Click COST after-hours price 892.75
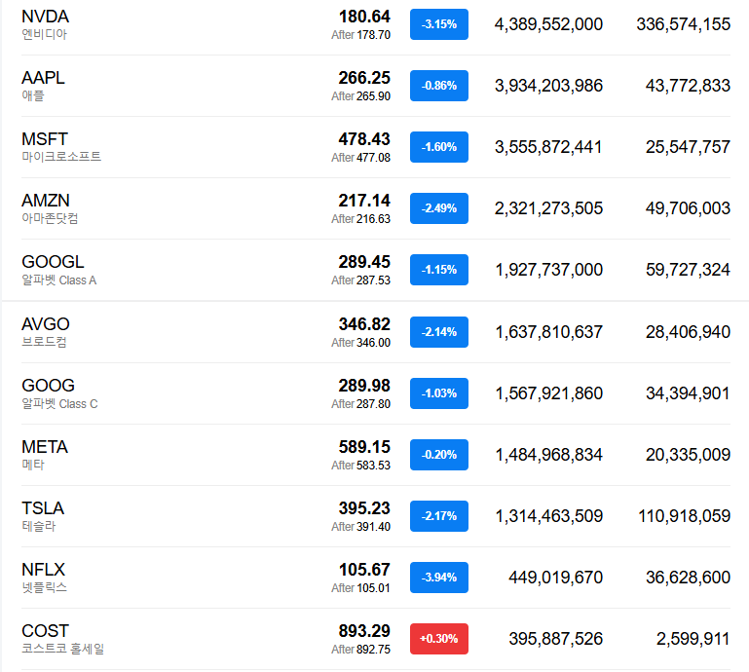Image resolution: width=749 pixels, height=672 pixels. (x=374, y=650)
